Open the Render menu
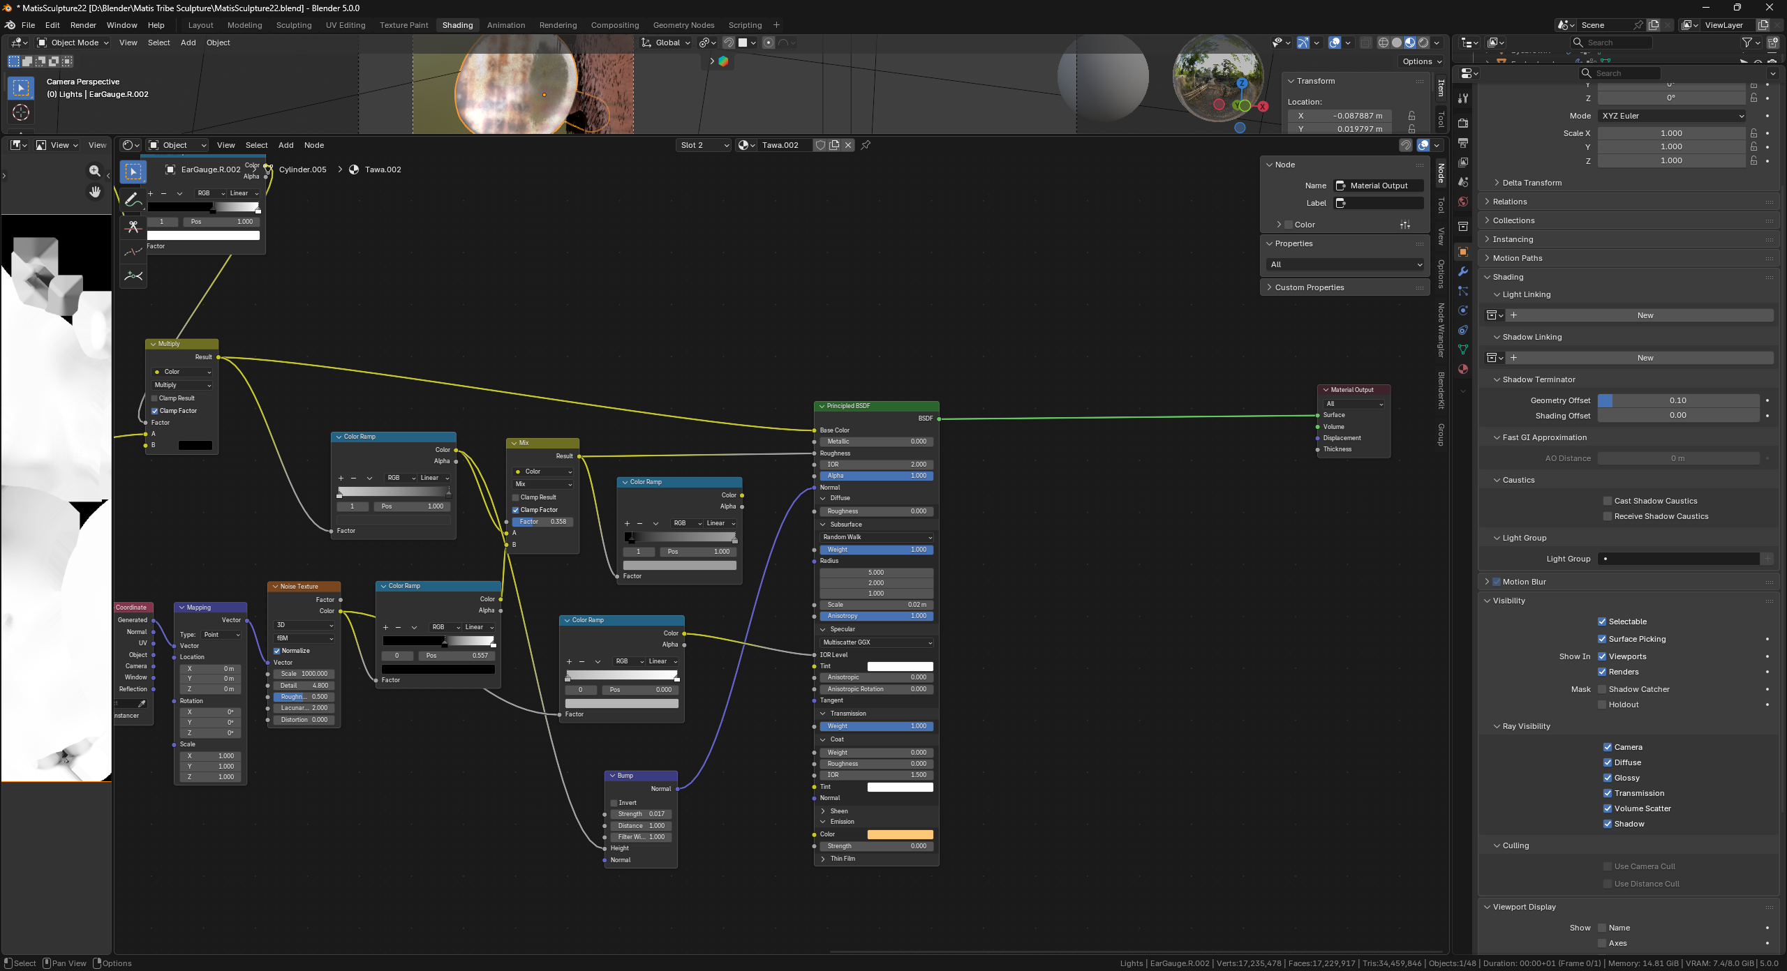 83,25
